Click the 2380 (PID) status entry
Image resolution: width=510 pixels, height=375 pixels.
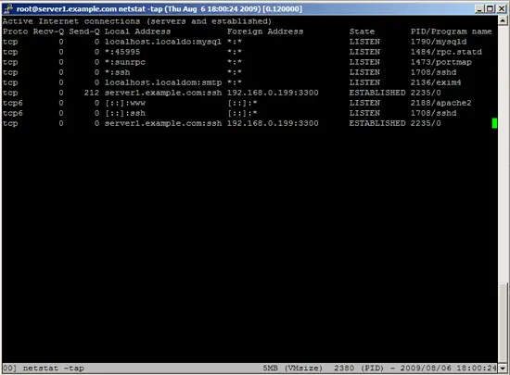(x=359, y=369)
